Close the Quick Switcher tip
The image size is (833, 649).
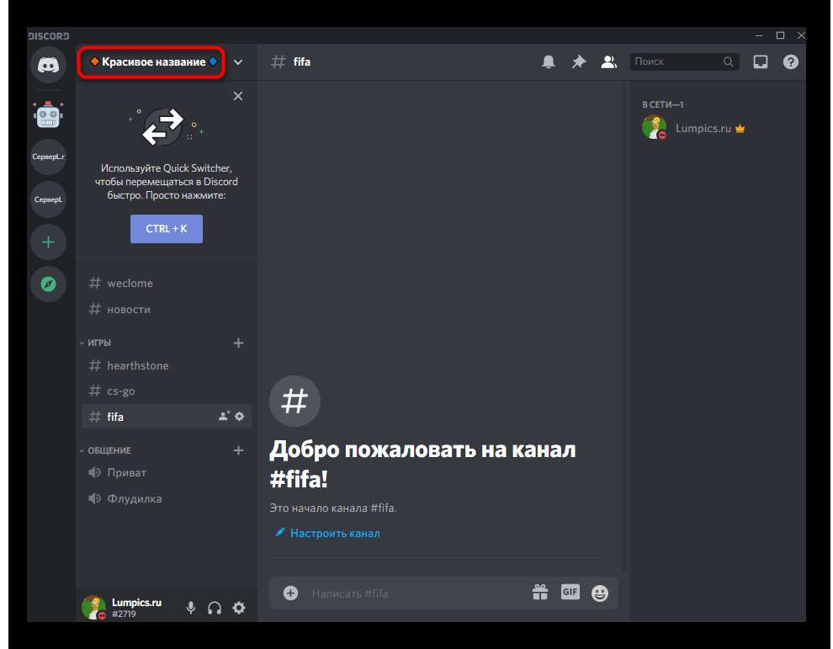pos(238,96)
